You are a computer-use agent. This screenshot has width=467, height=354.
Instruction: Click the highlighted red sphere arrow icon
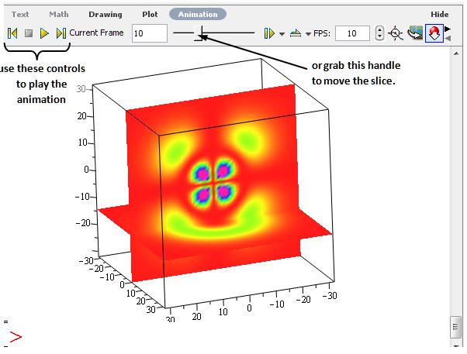434,33
